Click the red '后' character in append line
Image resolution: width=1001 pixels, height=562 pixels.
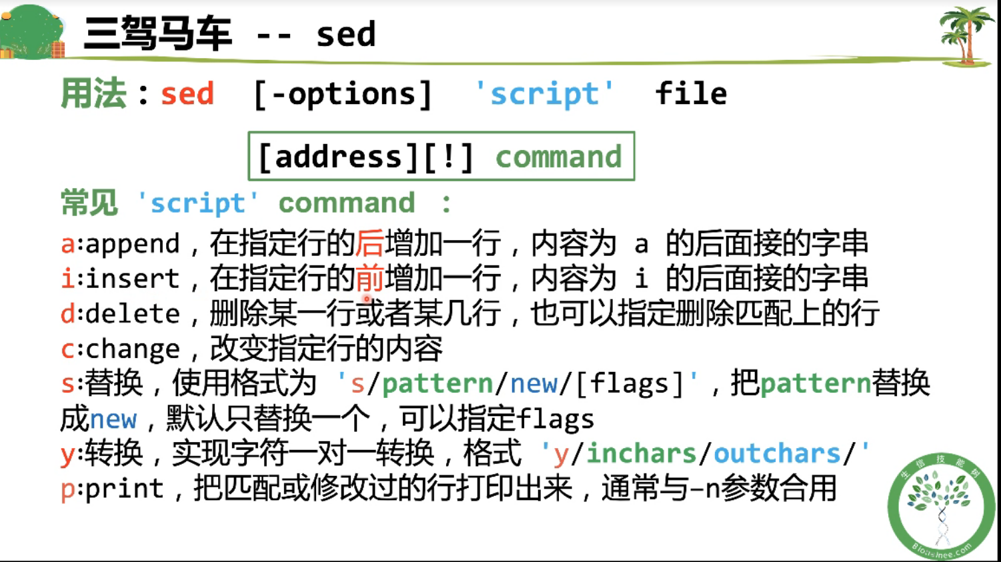coord(369,243)
